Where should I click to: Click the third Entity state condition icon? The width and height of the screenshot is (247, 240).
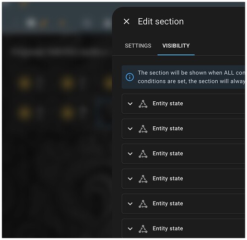143,154
